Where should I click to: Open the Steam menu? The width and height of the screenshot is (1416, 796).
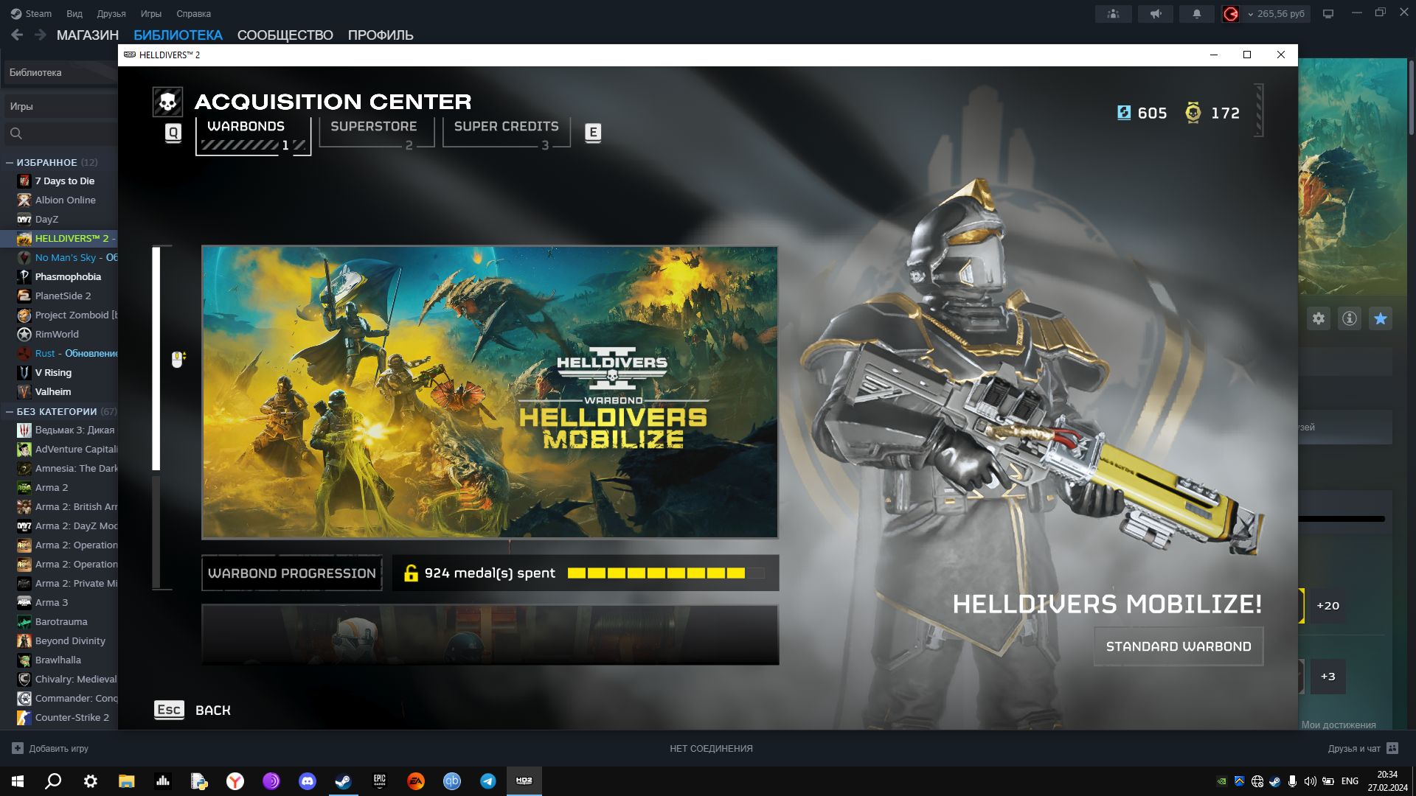click(31, 13)
